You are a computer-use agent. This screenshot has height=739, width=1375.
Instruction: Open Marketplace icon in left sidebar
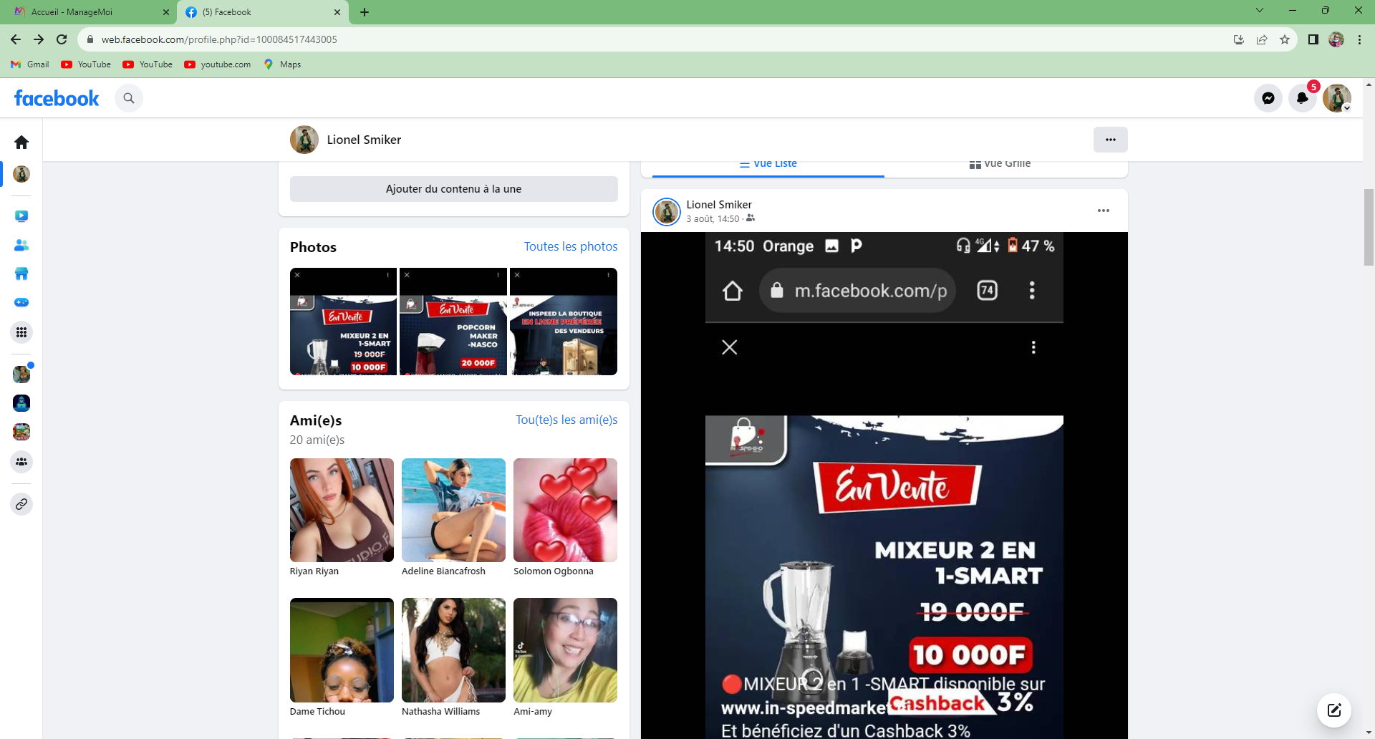(x=21, y=274)
